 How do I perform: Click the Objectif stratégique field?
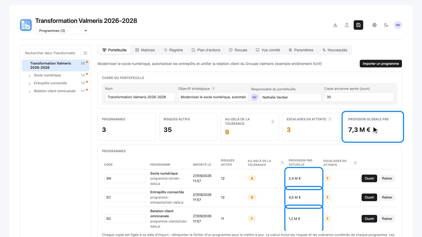(x=213, y=97)
